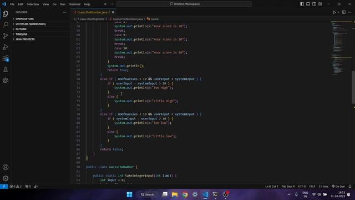
Task: Open the Testing beaker view
Action: pyautogui.click(x=6, y=69)
